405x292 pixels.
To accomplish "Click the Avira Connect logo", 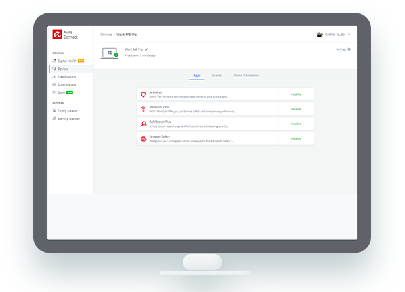I will point(65,35).
